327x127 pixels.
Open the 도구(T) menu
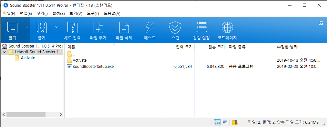pos(93,14)
